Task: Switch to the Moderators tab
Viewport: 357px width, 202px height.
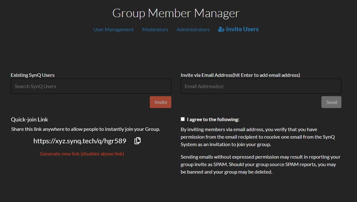Action: pyautogui.click(x=155, y=30)
